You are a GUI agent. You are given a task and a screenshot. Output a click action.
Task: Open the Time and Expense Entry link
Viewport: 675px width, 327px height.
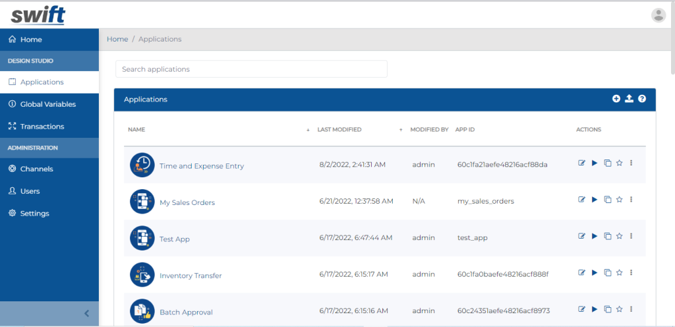(x=202, y=166)
